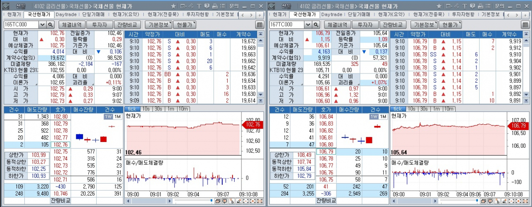Click the fit-all frame icon under the 102,76 chart
532x207 pixels.
coord(260,201)
